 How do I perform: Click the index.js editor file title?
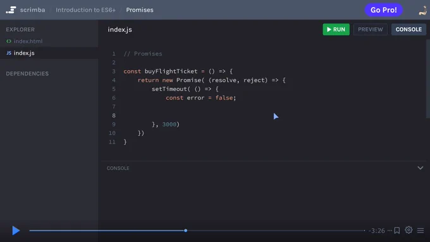(120, 30)
